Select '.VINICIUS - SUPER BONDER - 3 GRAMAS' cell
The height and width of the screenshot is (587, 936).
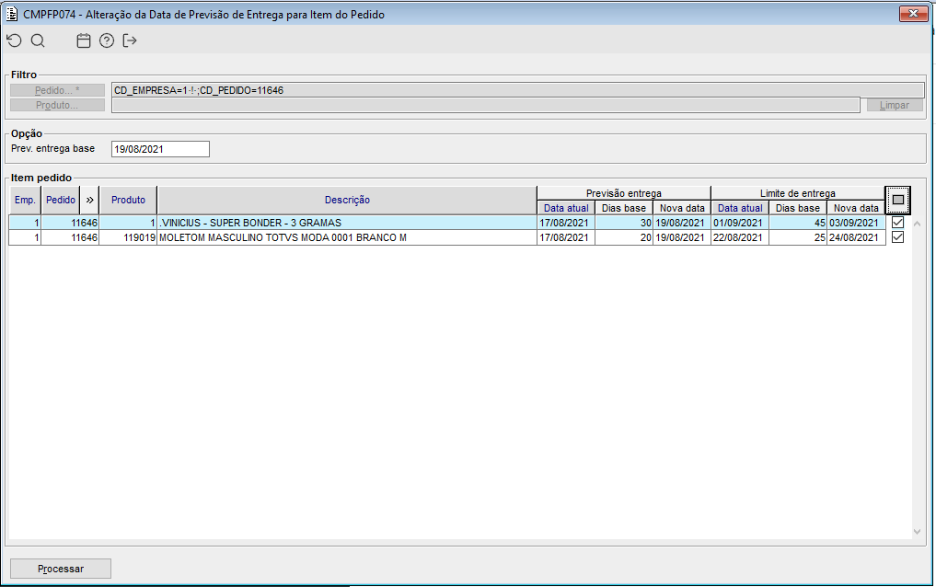point(347,223)
